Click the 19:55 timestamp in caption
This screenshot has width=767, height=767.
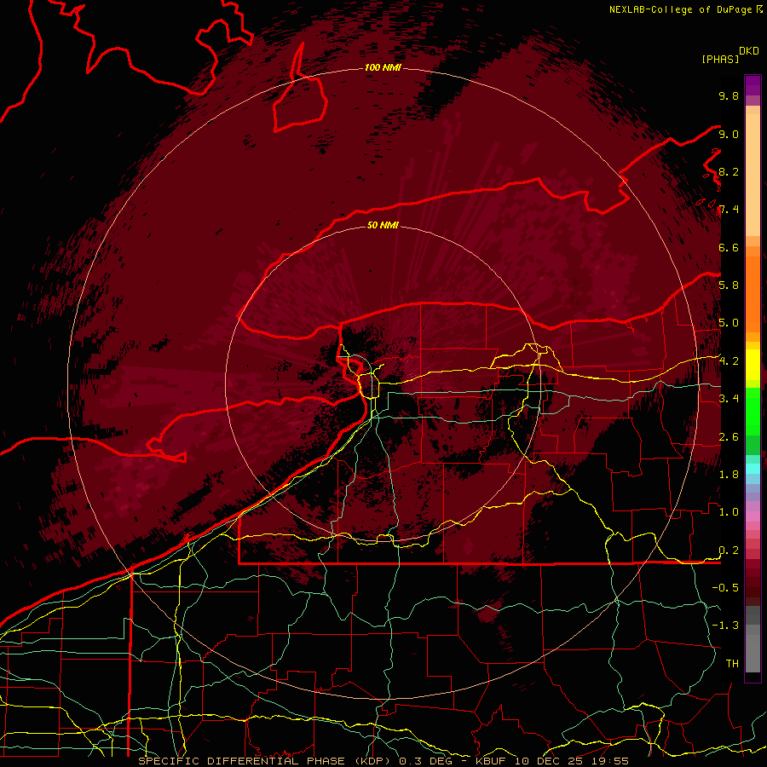click(x=610, y=761)
